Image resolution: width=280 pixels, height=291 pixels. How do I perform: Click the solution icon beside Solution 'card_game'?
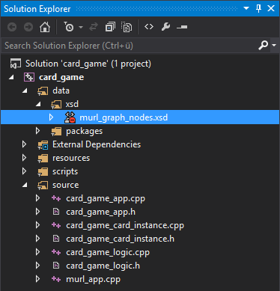pyautogui.click(x=16, y=64)
